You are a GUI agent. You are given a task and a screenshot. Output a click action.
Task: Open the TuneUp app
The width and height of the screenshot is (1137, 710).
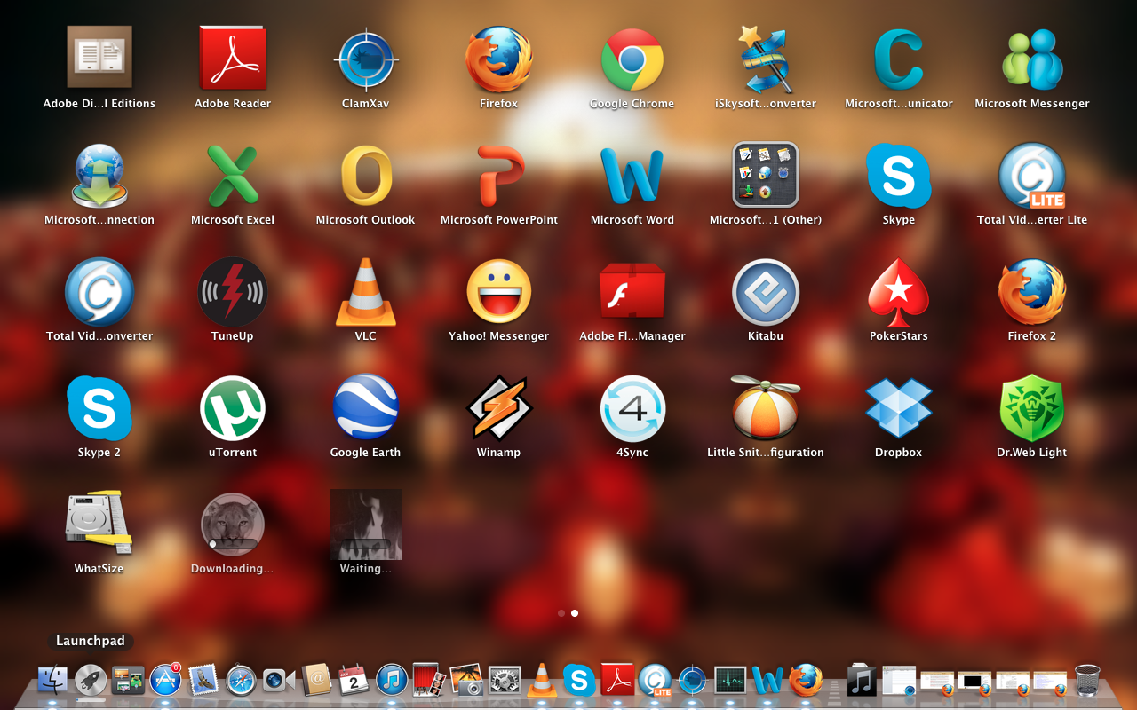pyautogui.click(x=233, y=292)
